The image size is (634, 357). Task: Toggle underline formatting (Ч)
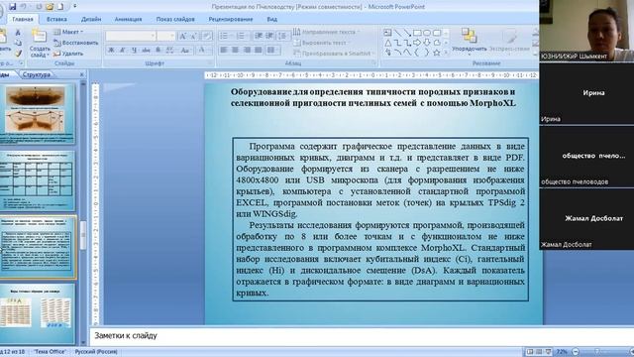click(135, 51)
